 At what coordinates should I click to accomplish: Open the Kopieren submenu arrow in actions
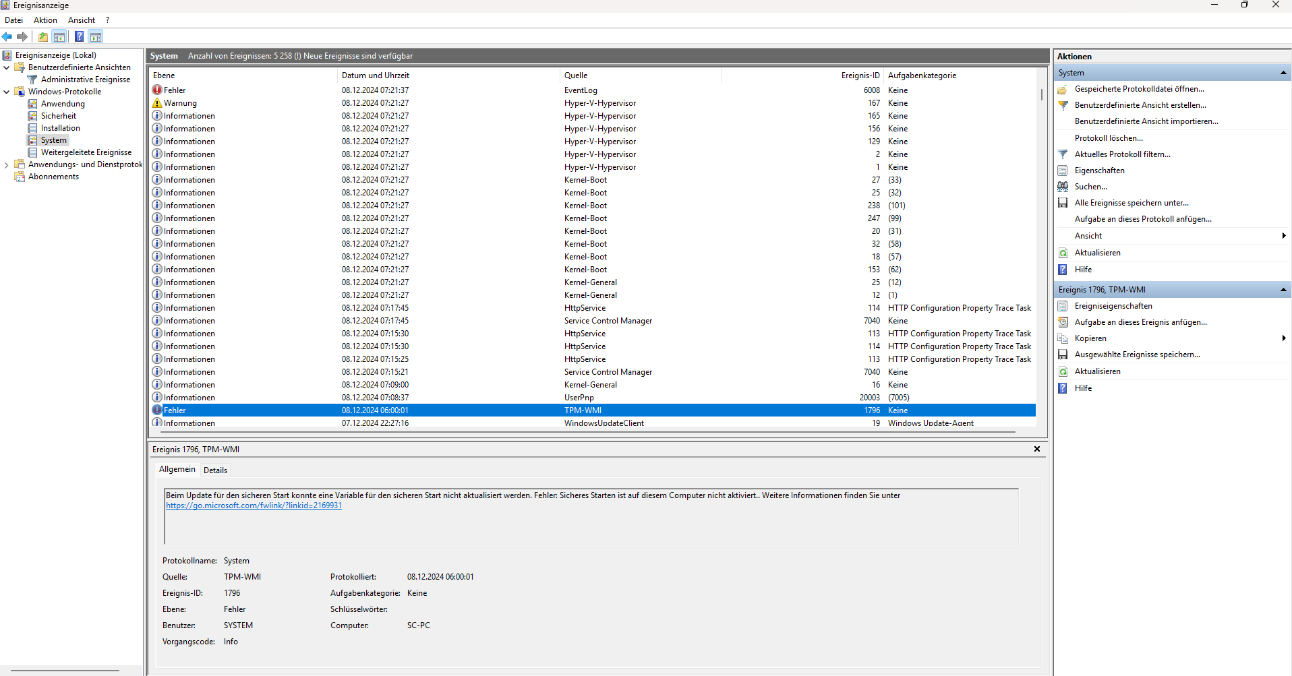[1284, 338]
